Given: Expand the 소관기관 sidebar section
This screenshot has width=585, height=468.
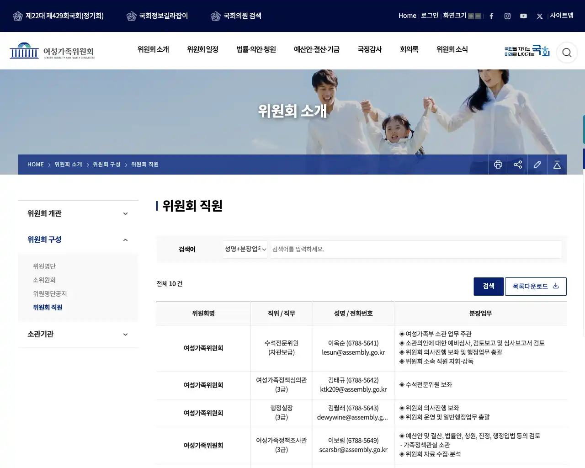Looking at the screenshot, I should (78, 334).
